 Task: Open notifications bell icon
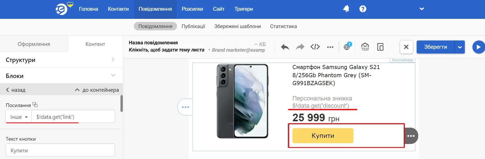click(x=346, y=9)
